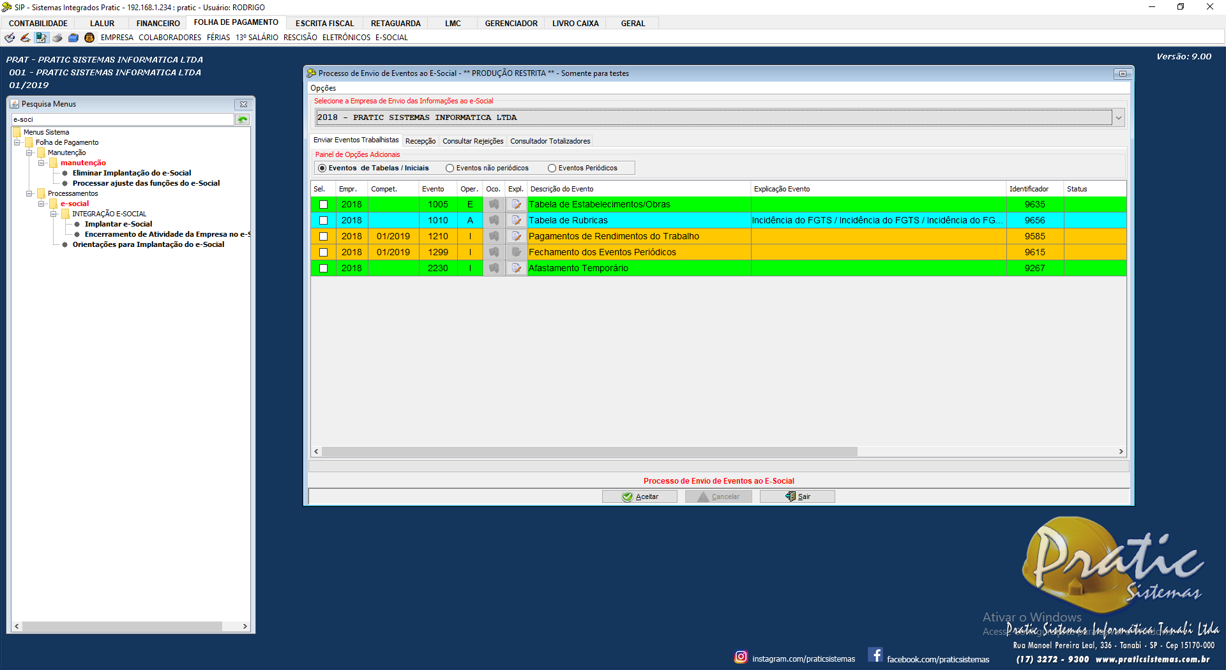Click the Sair button
This screenshot has width=1226, height=670.
point(797,496)
